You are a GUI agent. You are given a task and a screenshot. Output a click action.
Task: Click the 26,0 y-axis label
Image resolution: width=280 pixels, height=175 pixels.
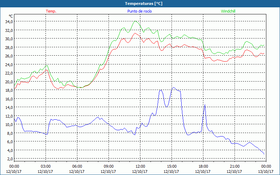point(9,56)
